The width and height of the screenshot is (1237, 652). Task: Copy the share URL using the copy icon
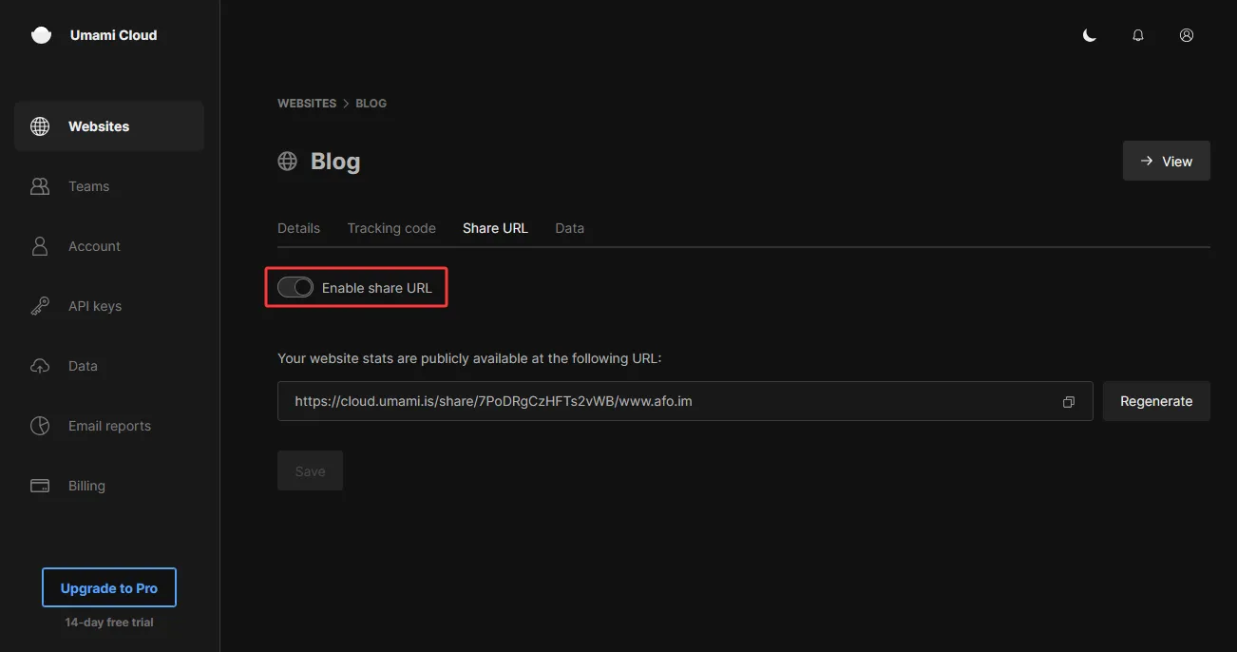coord(1069,402)
